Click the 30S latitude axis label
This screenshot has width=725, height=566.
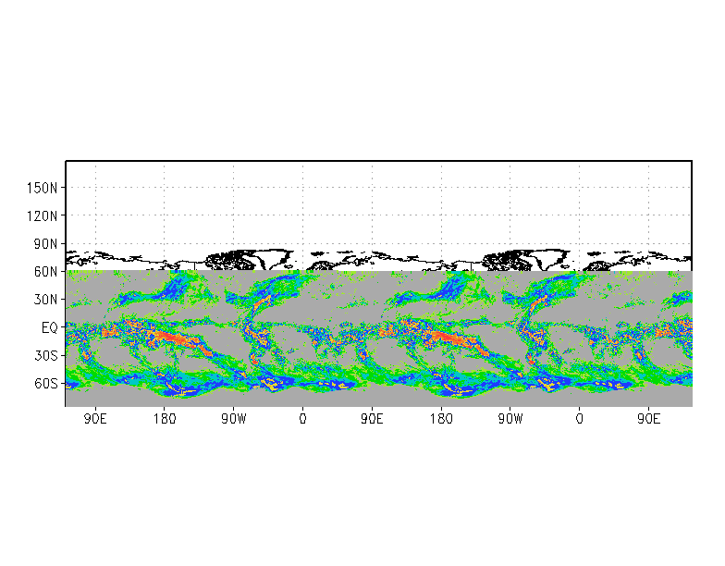coord(46,355)
